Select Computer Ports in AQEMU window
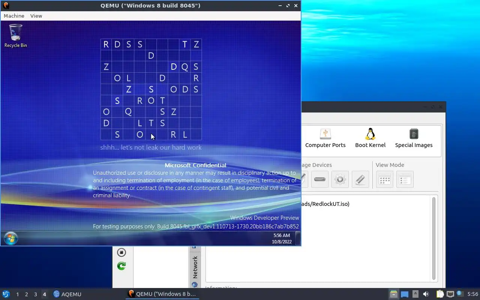This screenshot has width=480, height=300. click(x=325, y=138)
